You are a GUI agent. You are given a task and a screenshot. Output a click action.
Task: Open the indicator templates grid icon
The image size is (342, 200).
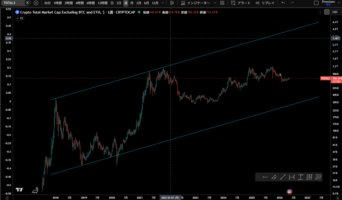click(222, 3)
